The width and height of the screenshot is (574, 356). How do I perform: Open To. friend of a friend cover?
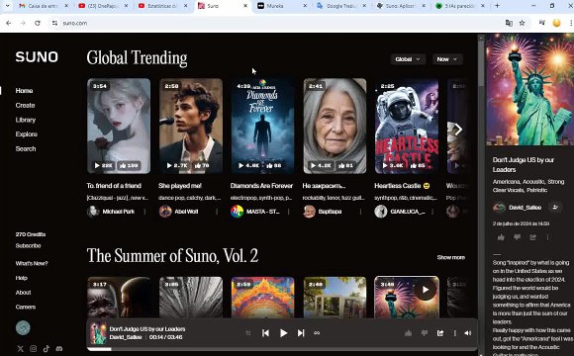(119, 126)
